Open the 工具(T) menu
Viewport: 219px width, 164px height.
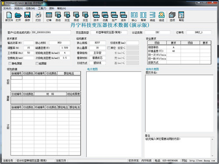point(42,8)
